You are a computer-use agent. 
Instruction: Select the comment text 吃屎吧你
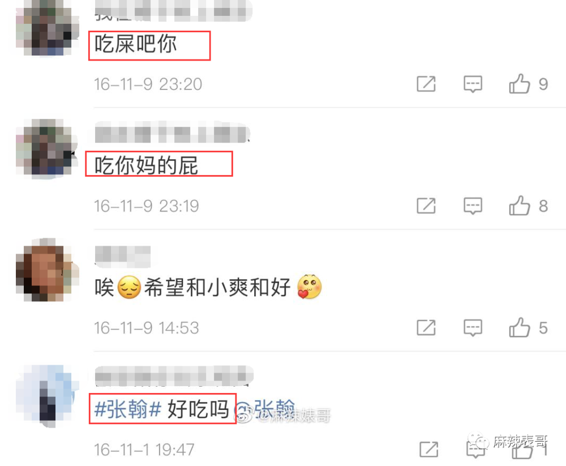136,44
